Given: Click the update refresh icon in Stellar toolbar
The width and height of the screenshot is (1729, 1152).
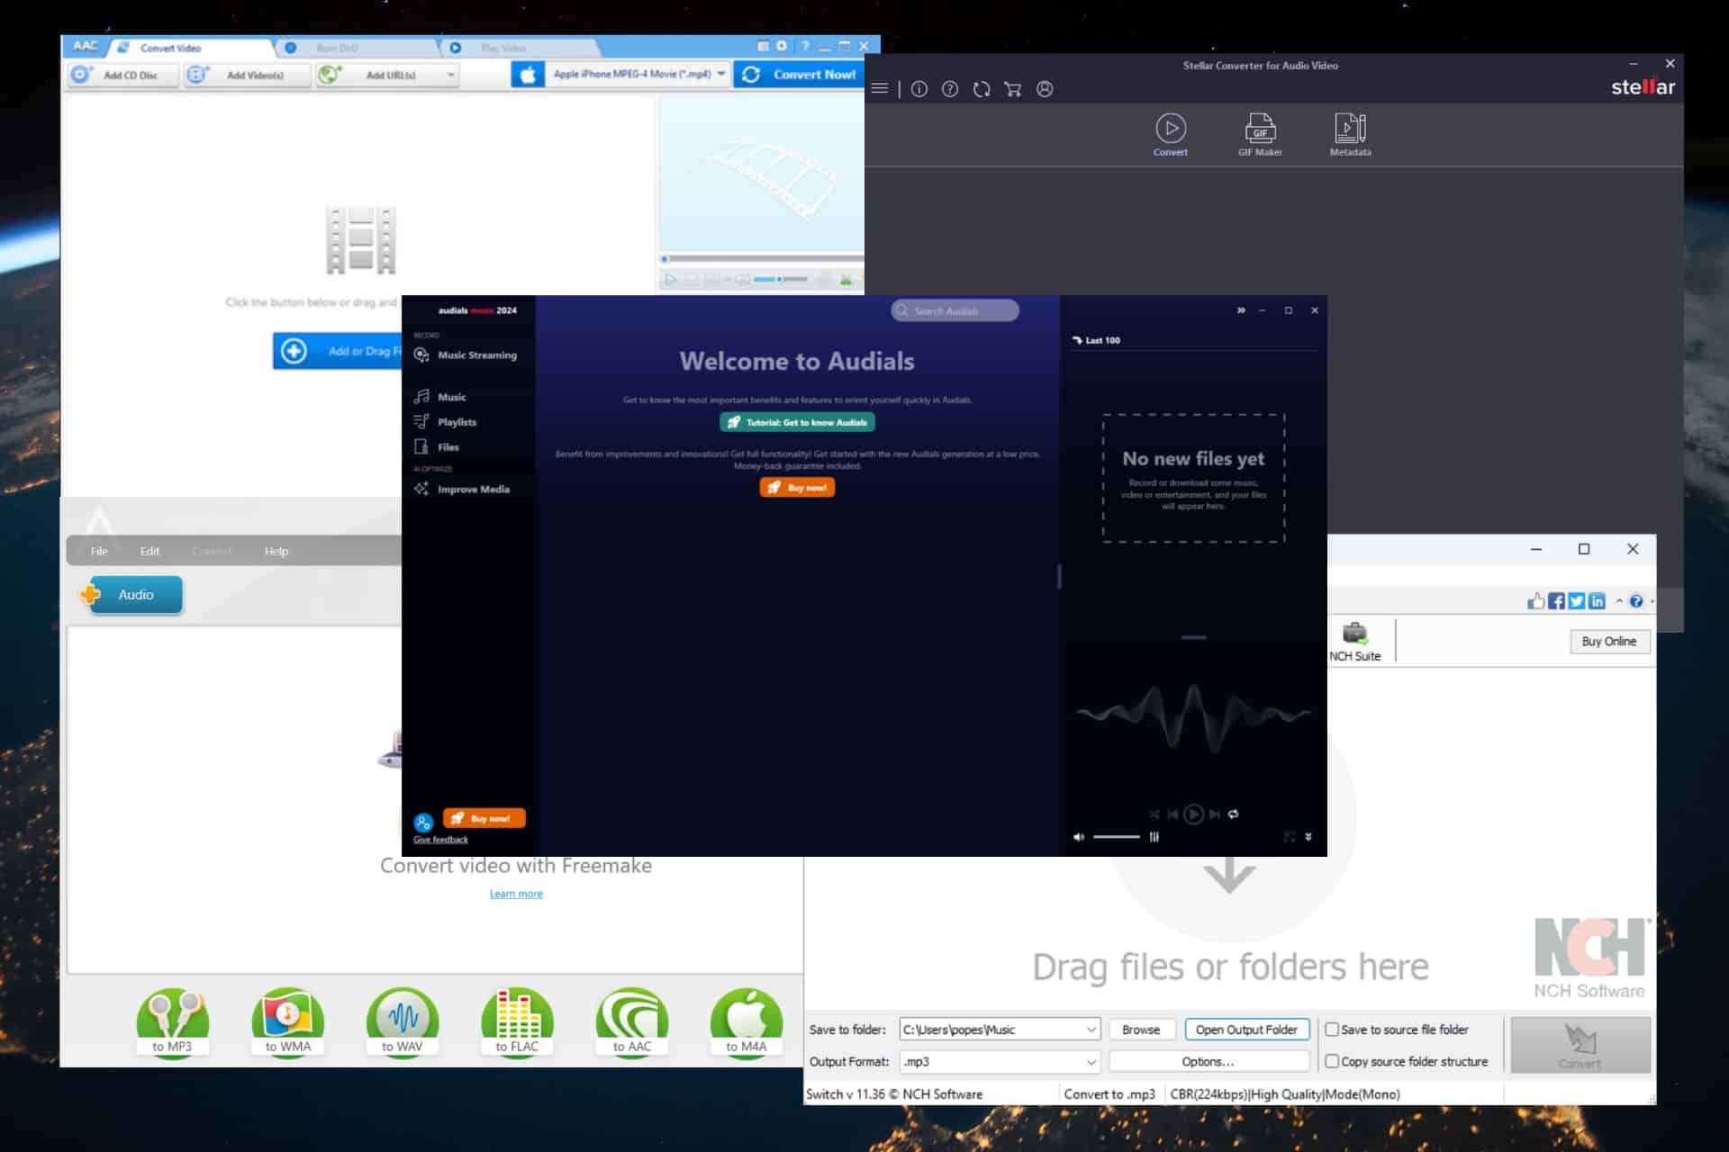Looking at the screenshot, I should [982, 89].
